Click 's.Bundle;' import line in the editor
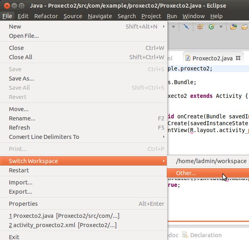The image size is (249, 240). pos(182,82)
